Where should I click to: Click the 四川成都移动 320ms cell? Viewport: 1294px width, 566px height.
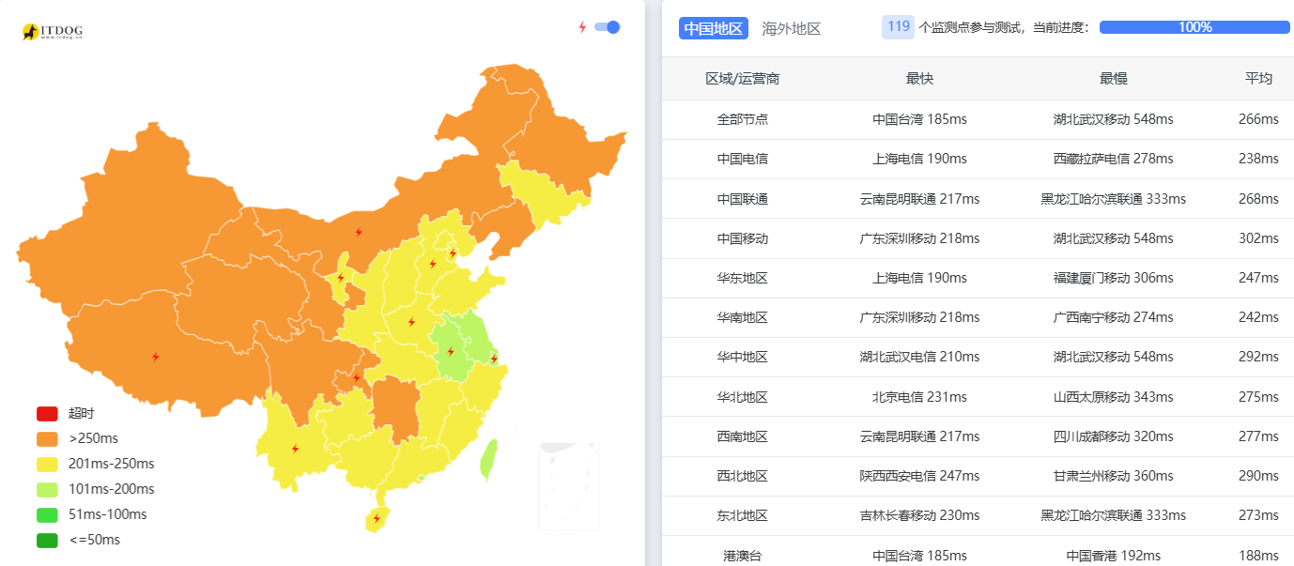[x=1114, y=436]
